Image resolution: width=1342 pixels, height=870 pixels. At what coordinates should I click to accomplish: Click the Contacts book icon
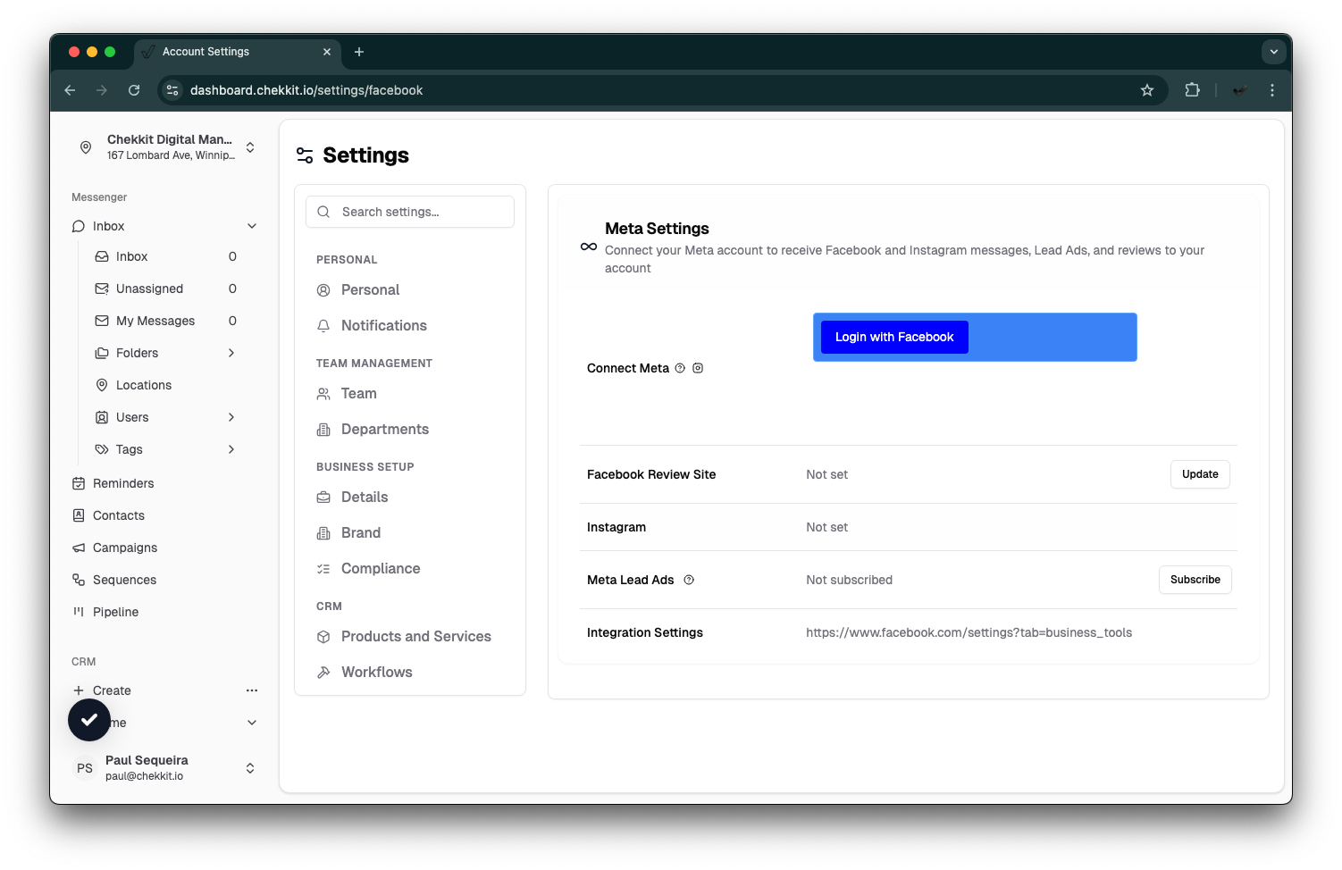79,515
